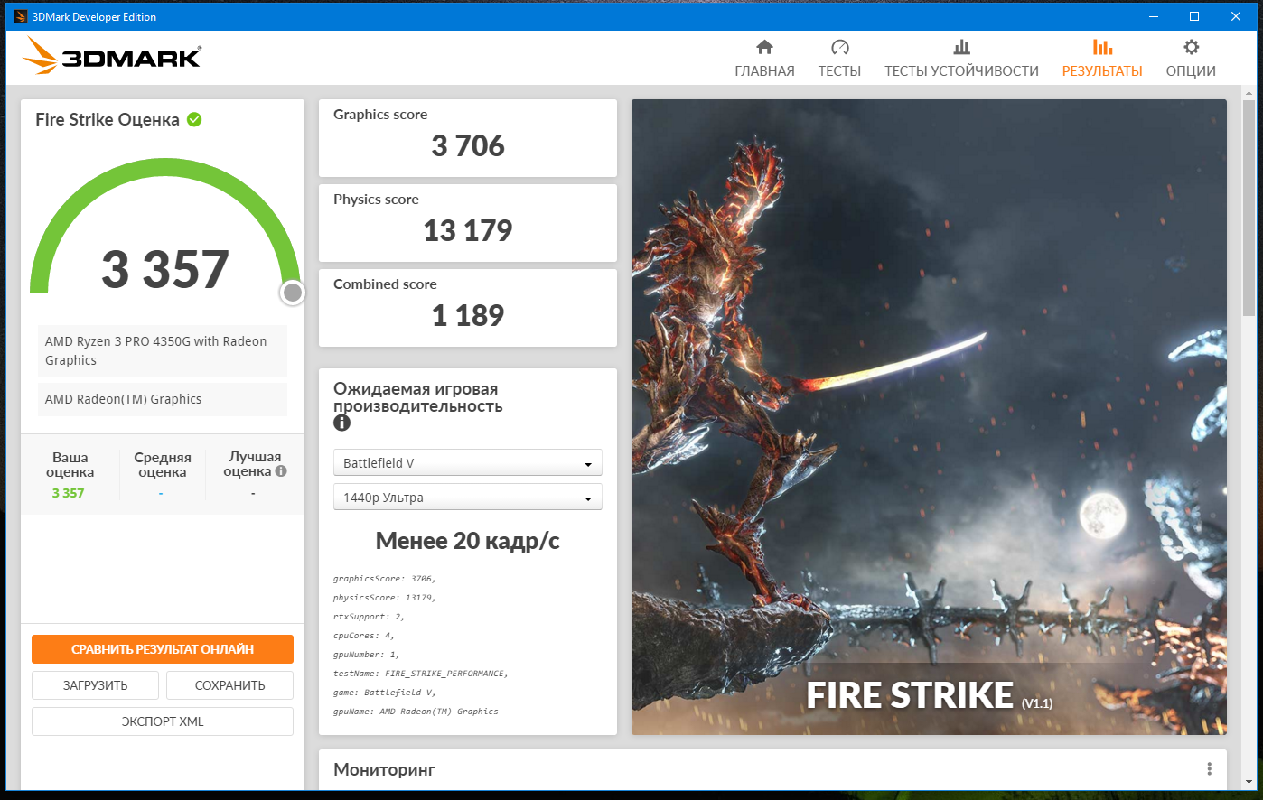This screenshot has width=1263, height=800.
Task: Click the cpuCores: 4 line
Action: (364, 636)
